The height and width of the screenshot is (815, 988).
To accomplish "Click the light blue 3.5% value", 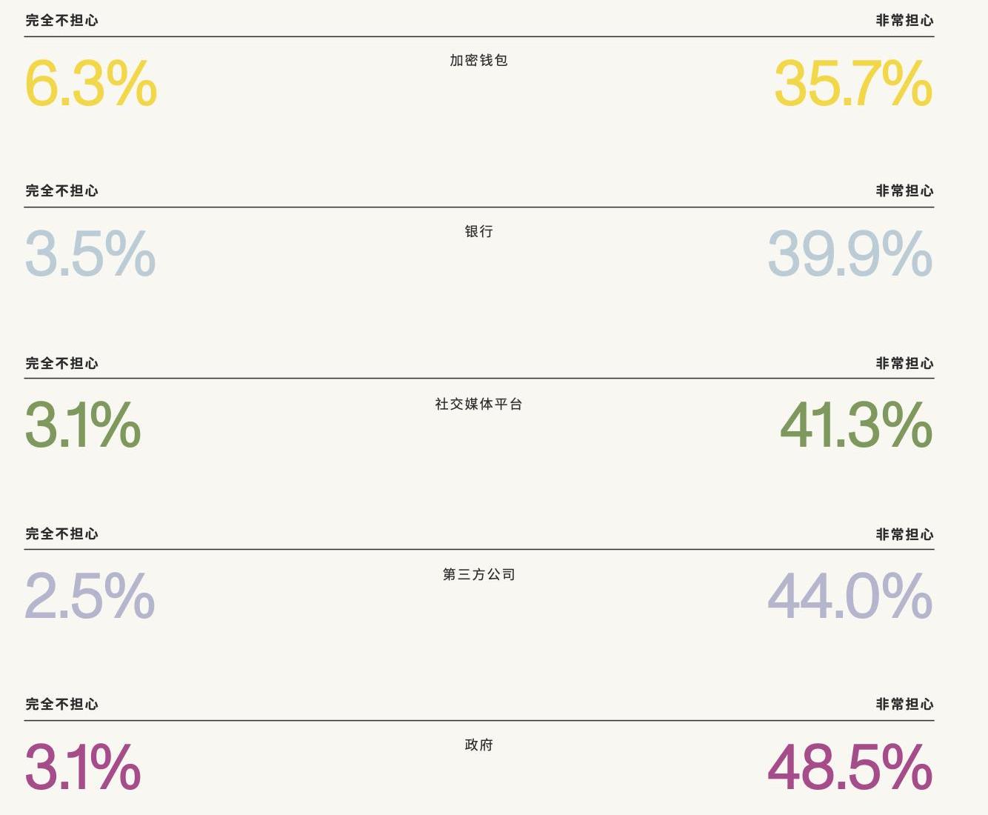I will [90, 253].
